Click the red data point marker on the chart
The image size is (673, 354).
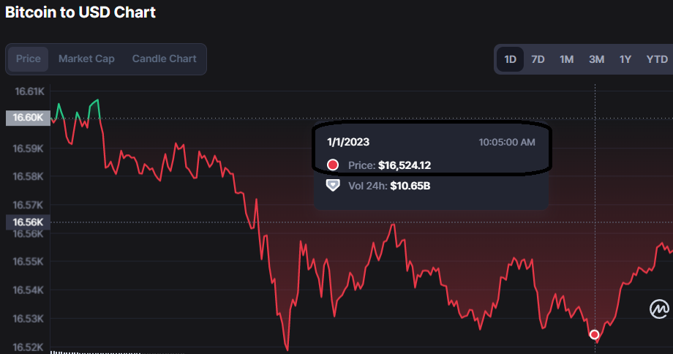pos(594,334)
